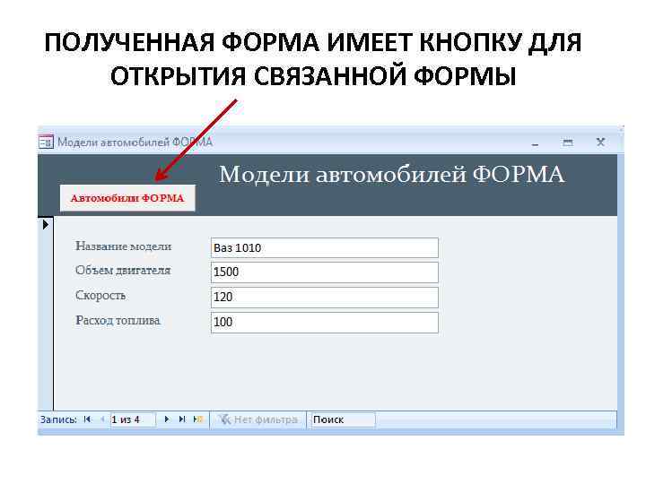Minimize the Модели автомобилей form window

[535, 143]
